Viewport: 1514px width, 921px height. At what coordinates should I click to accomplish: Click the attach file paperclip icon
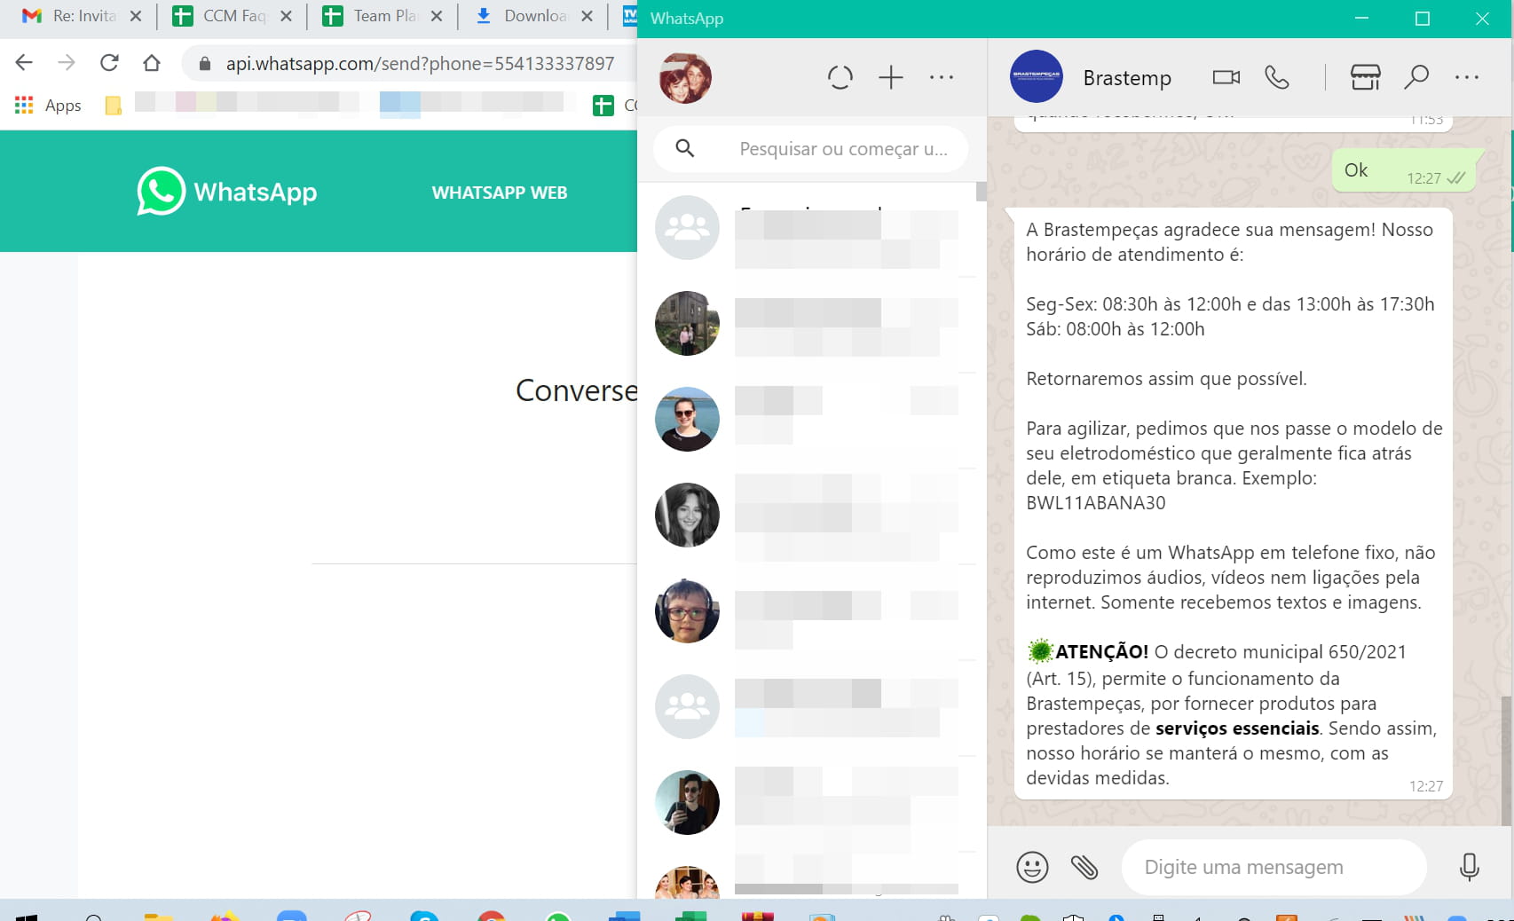1084,867
